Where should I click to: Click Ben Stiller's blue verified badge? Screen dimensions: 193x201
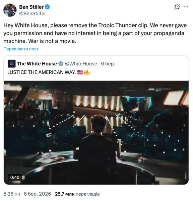[47, 7]
